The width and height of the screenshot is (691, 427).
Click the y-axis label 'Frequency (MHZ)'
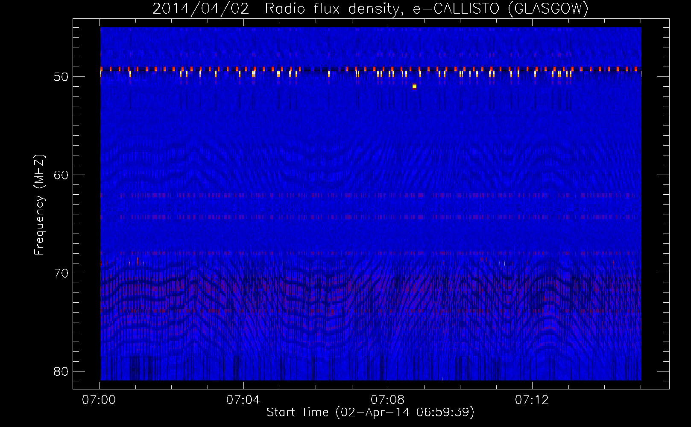(x=39, y=205)
